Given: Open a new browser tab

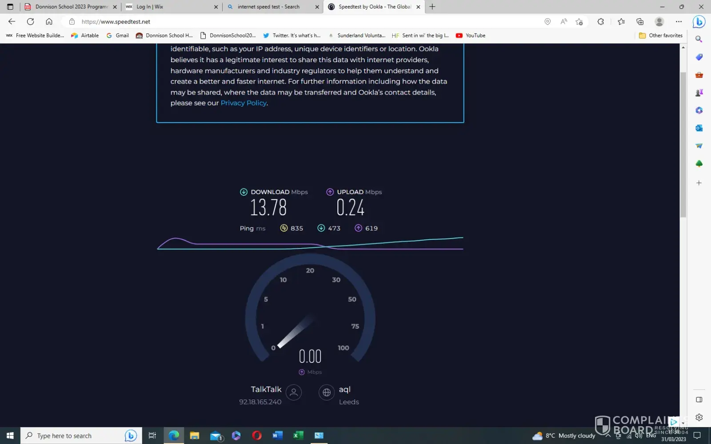Looking at the screenshot, I should [x=432, y=7].
